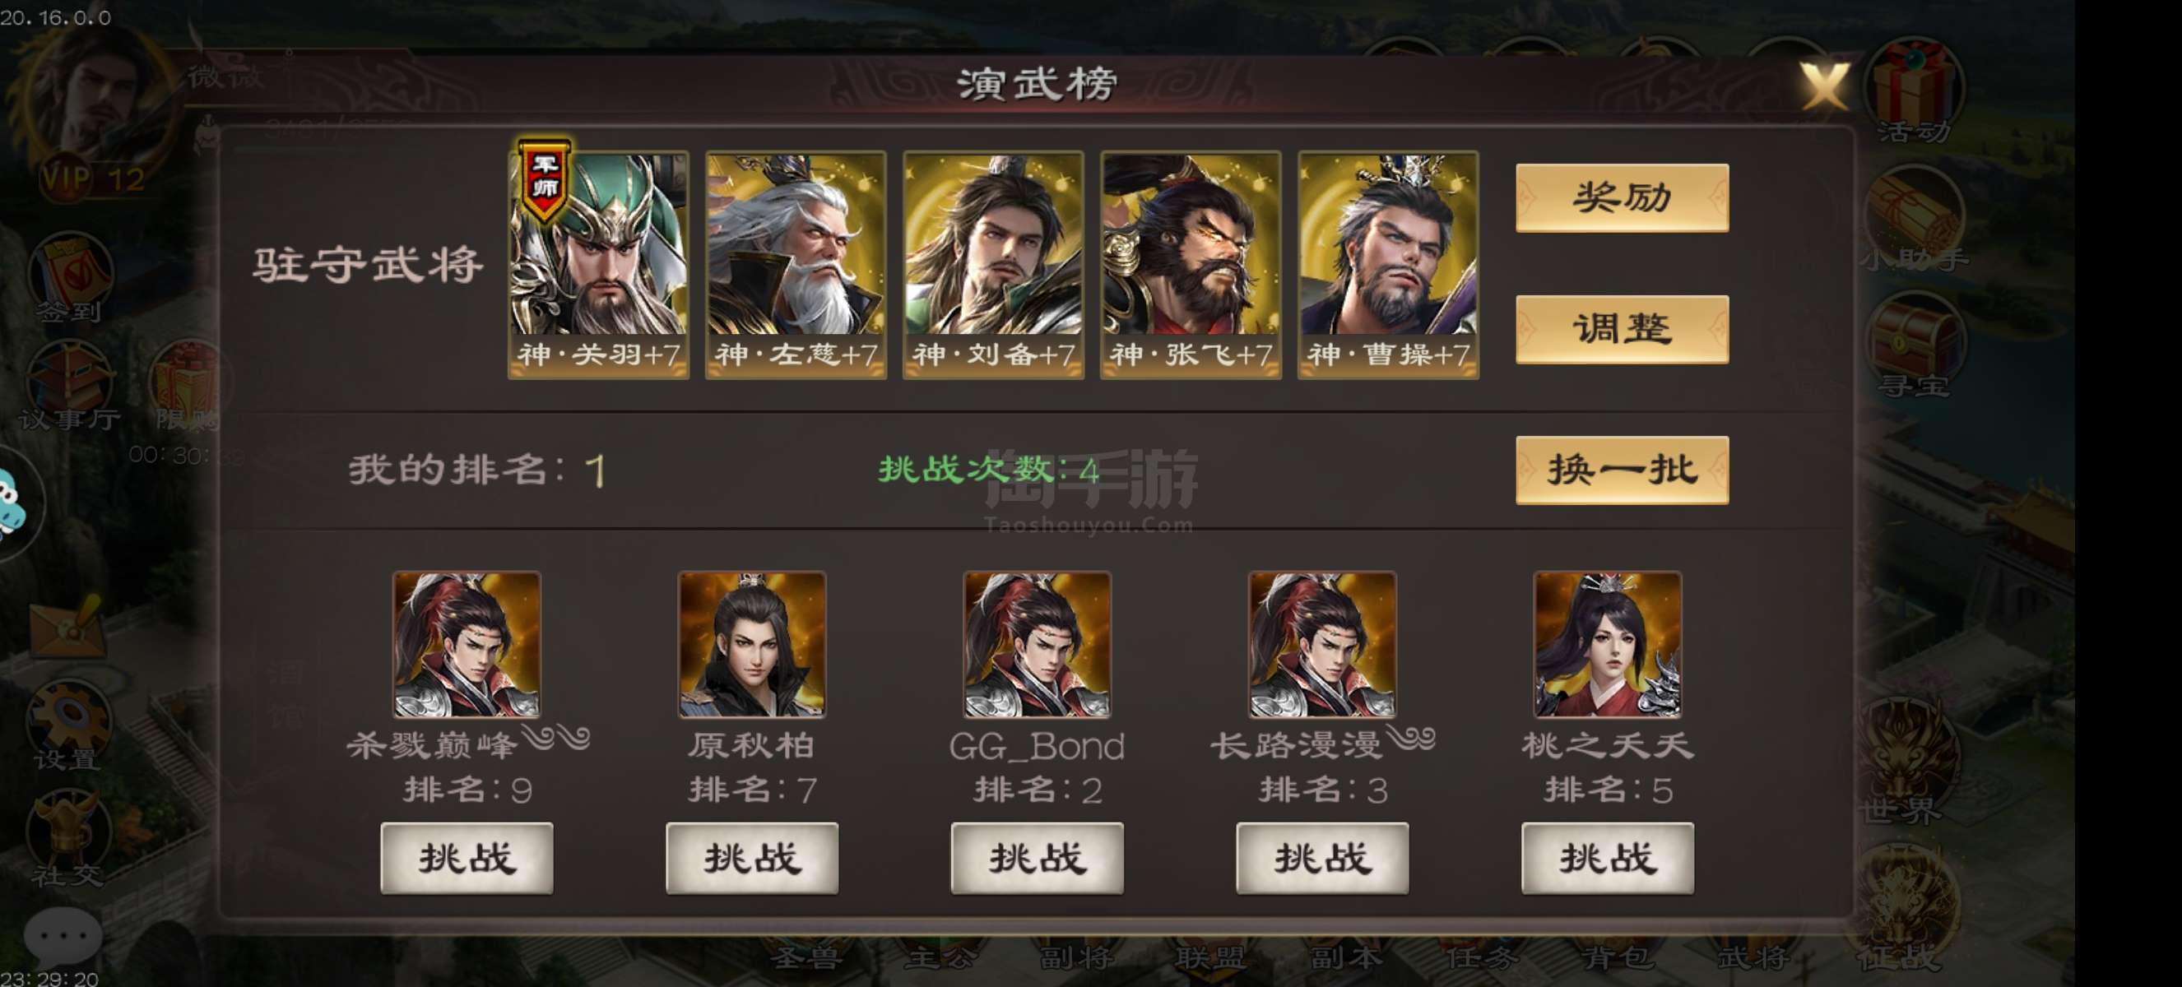Open the 武将 bottom menu tab
Image resolution: width=2182 pixels, height=987 pixels.
tap(1752, 957)
